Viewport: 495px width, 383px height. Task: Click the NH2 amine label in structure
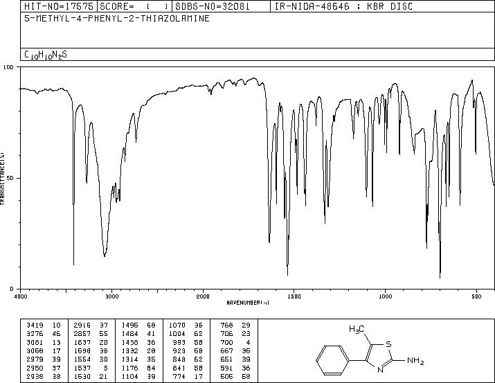point(415,361)
